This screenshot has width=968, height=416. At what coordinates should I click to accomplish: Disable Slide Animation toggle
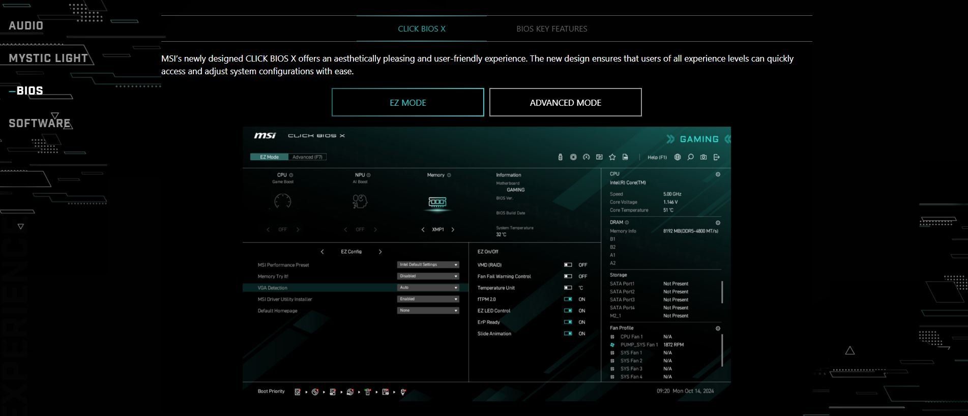click(x=568, y=334)
